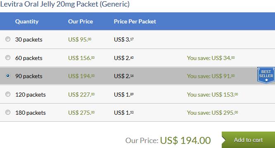This screenshot has height=148, width=275.
Task: Click the 30 packets label
Action: pyautogui.click(x=29, y=39)
